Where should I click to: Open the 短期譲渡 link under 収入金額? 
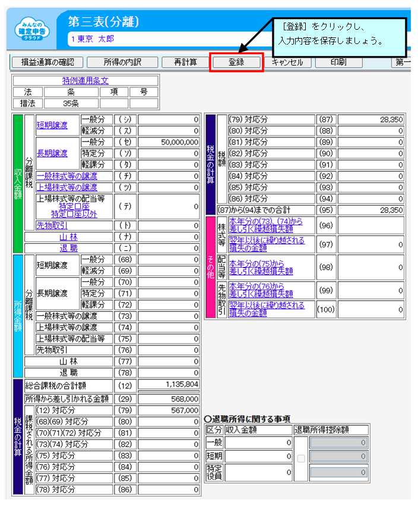pos(52,125)
